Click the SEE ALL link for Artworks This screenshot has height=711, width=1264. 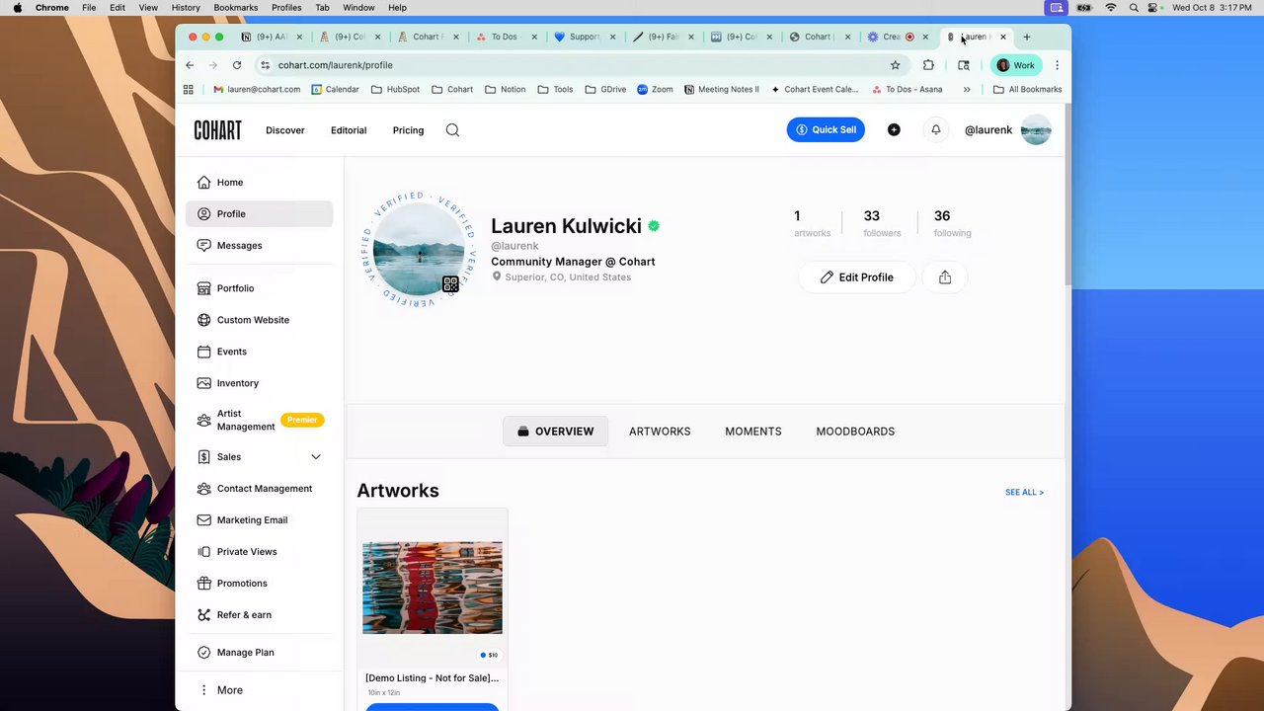pos(1024,493)
